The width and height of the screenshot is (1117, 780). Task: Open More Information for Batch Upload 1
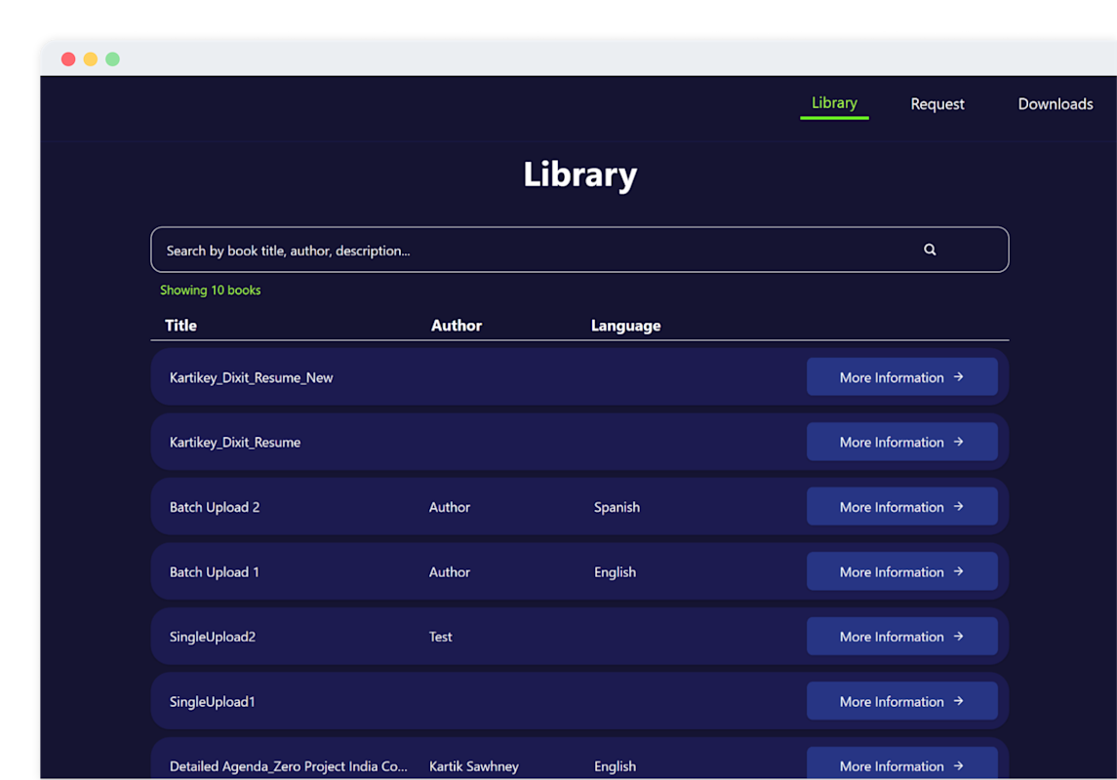(x=901, y=571)
